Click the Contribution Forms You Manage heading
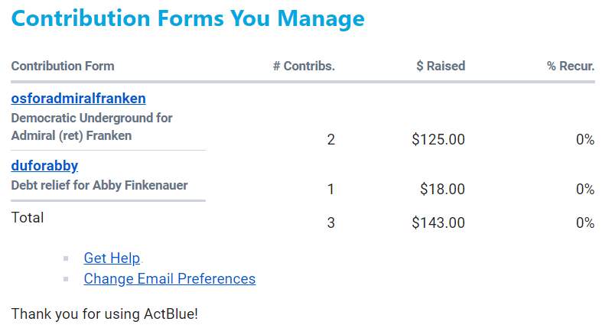 (187, 18)
